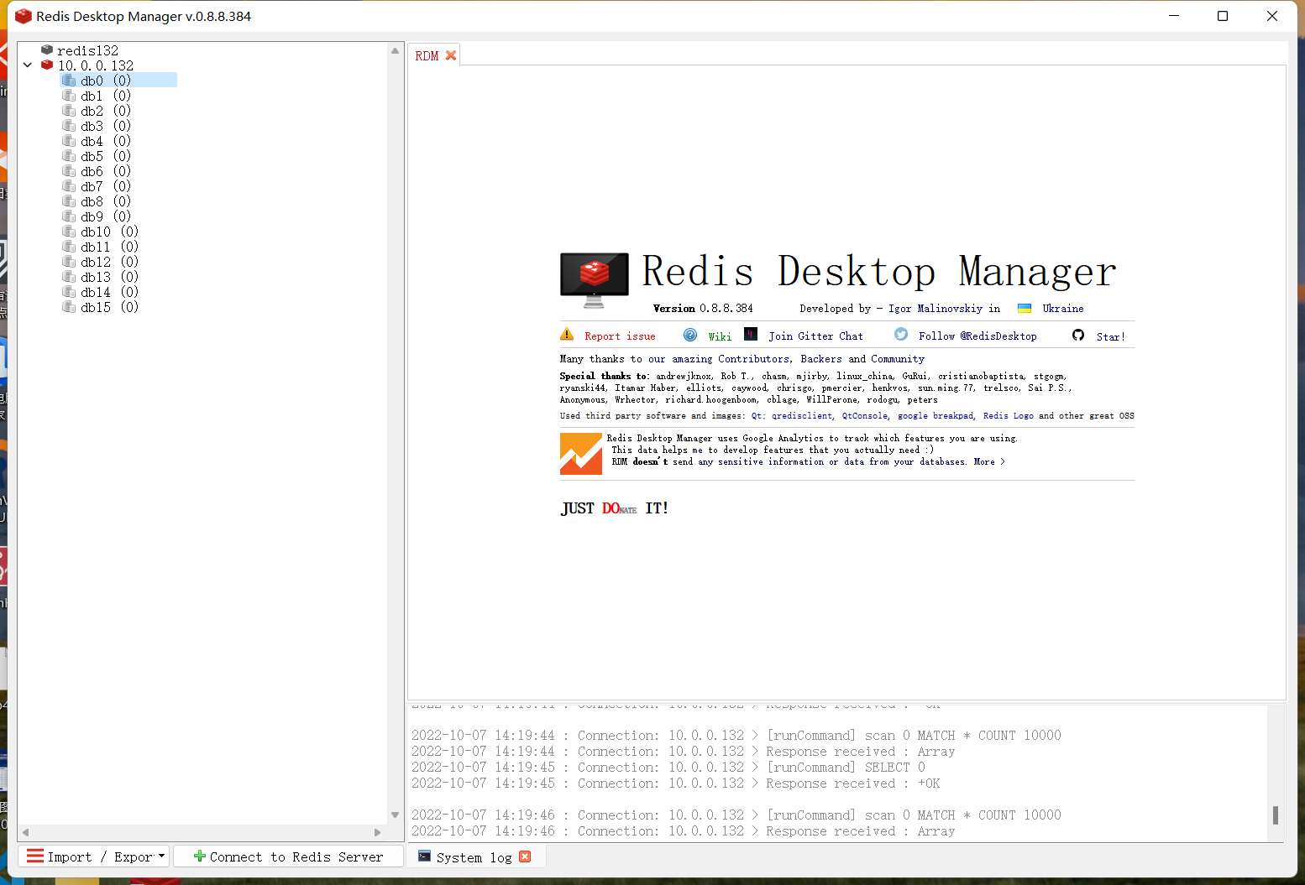
Task: Click the database icon next to db5
Action: 69,156
